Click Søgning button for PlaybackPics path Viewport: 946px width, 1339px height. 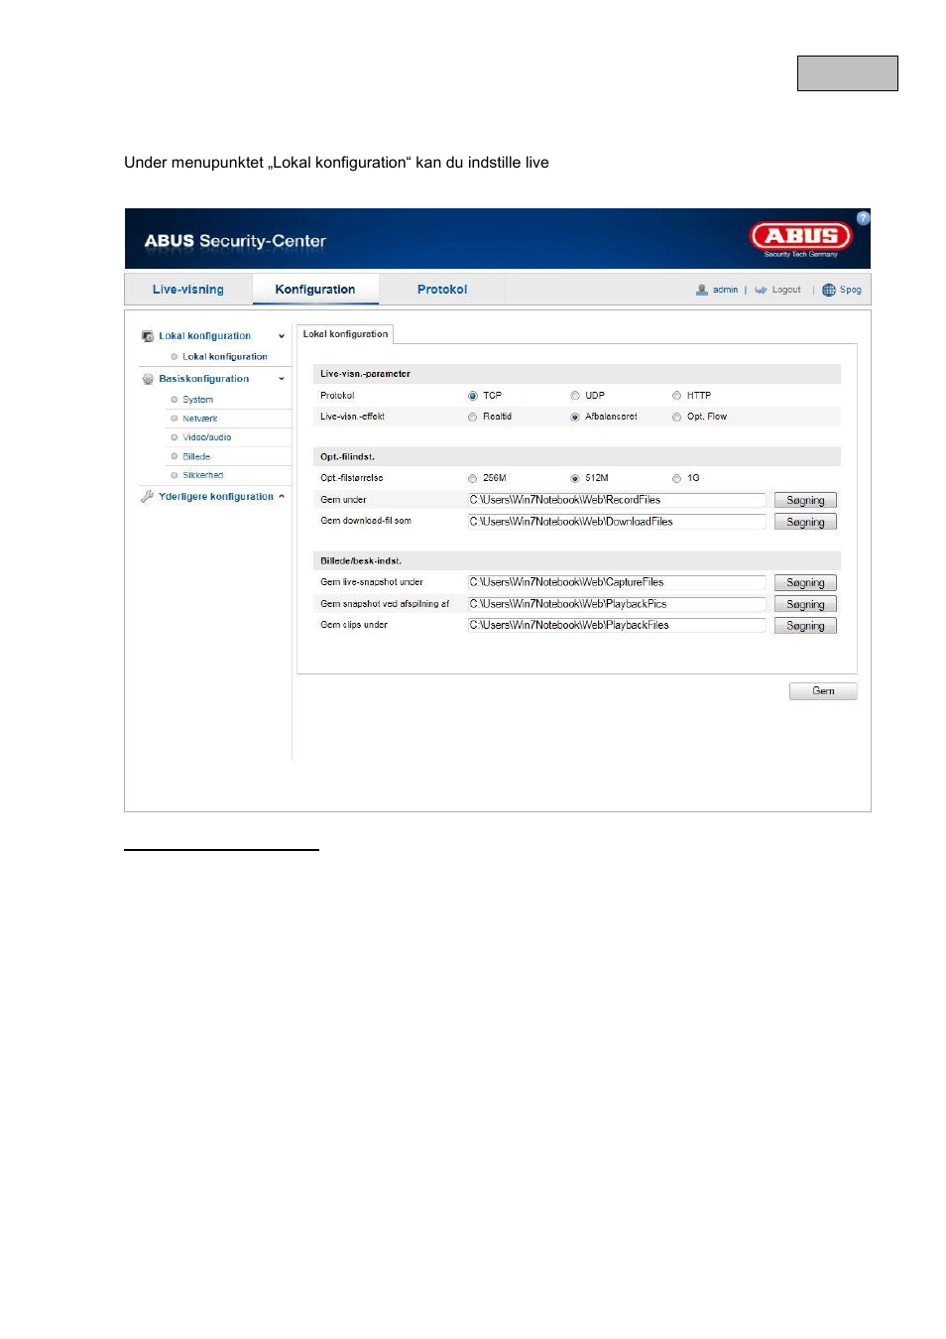click(805, 604)
